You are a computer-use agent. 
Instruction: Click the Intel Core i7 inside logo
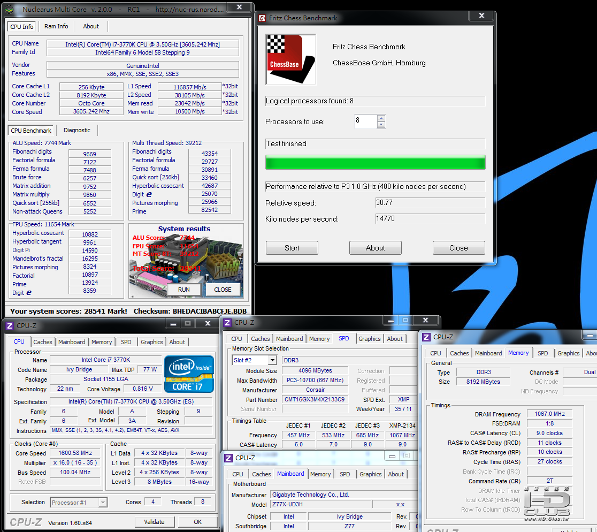click(x=189, y=373)
